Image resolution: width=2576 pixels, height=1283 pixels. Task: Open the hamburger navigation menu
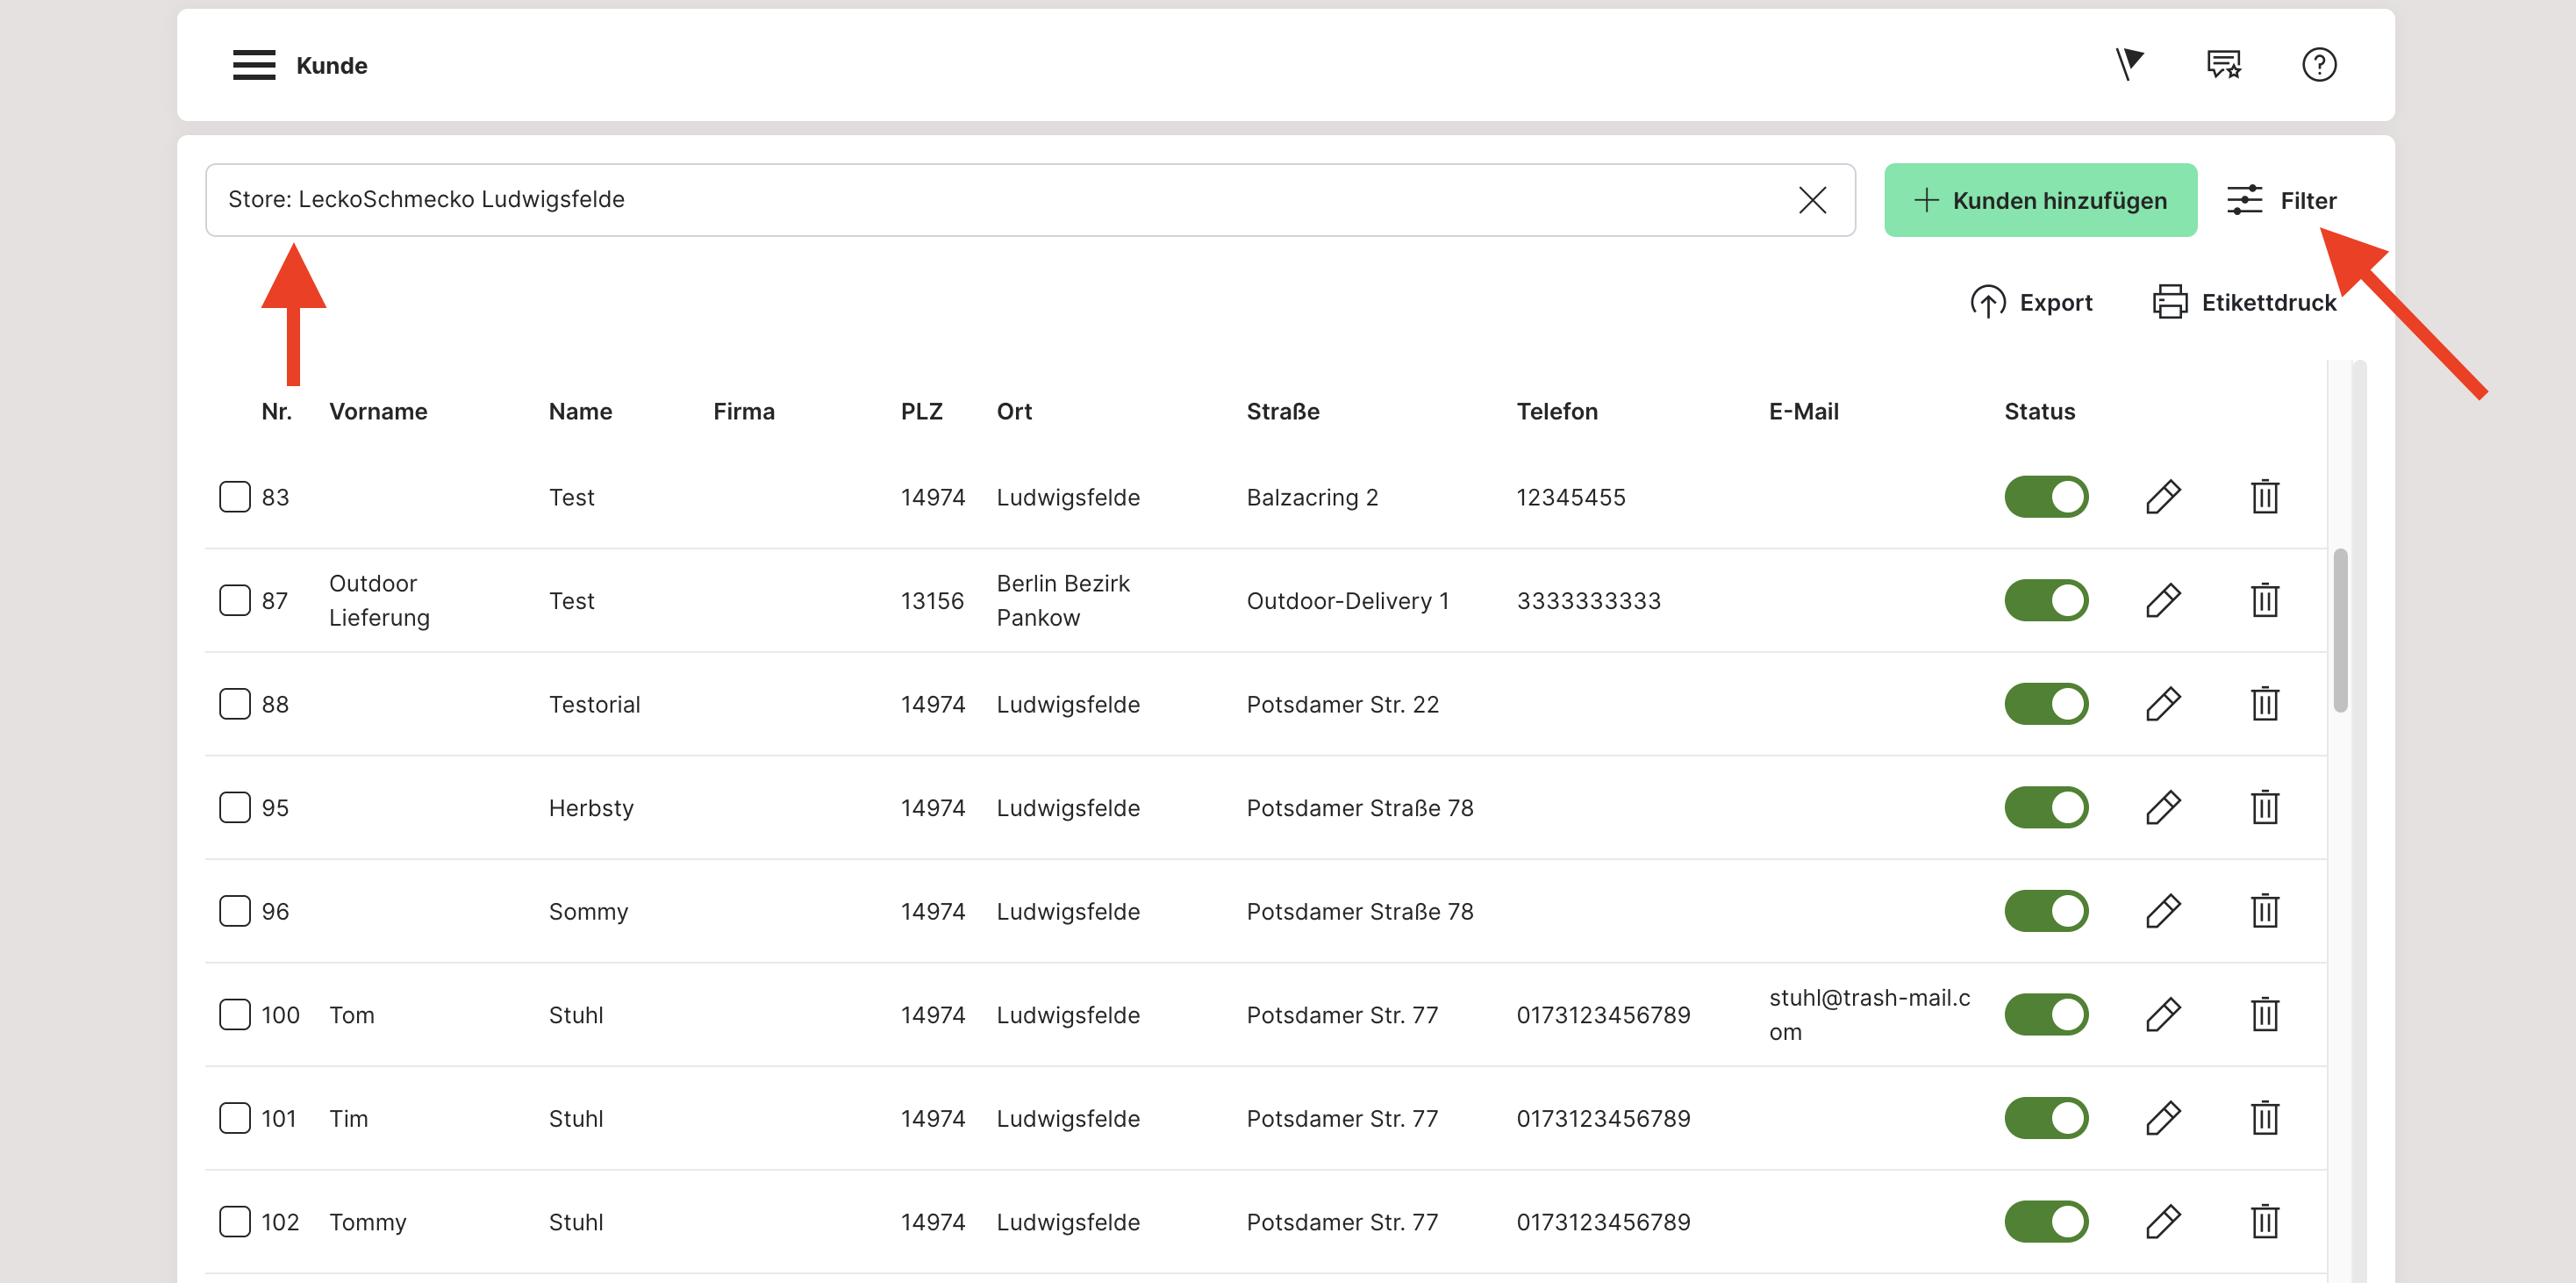click(x=253, y=65)
